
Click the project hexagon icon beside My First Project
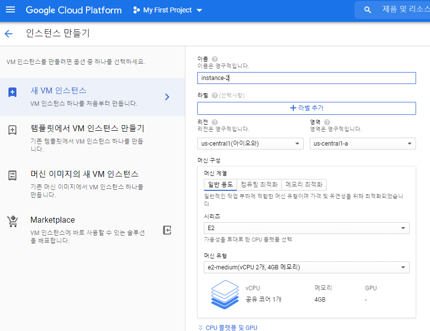[x=136, y=10]
